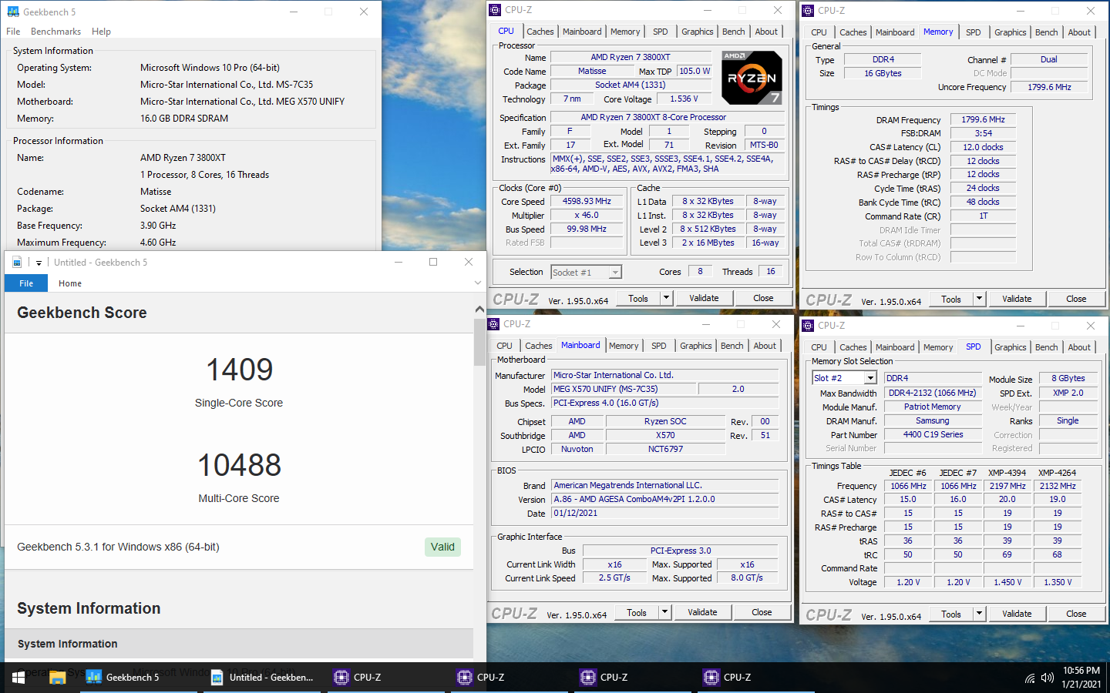
Task: Open Untitled - Geekbench taskbar item
Action: click(262, 678)
